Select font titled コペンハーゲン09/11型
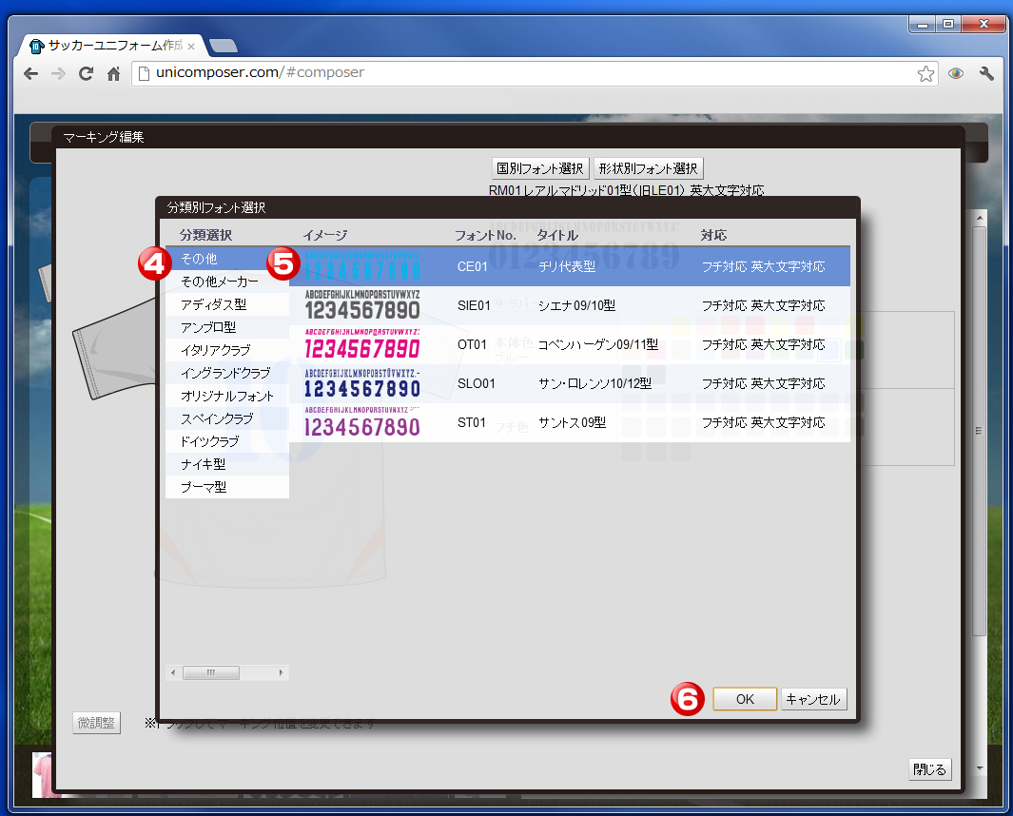 pos(598,344)
